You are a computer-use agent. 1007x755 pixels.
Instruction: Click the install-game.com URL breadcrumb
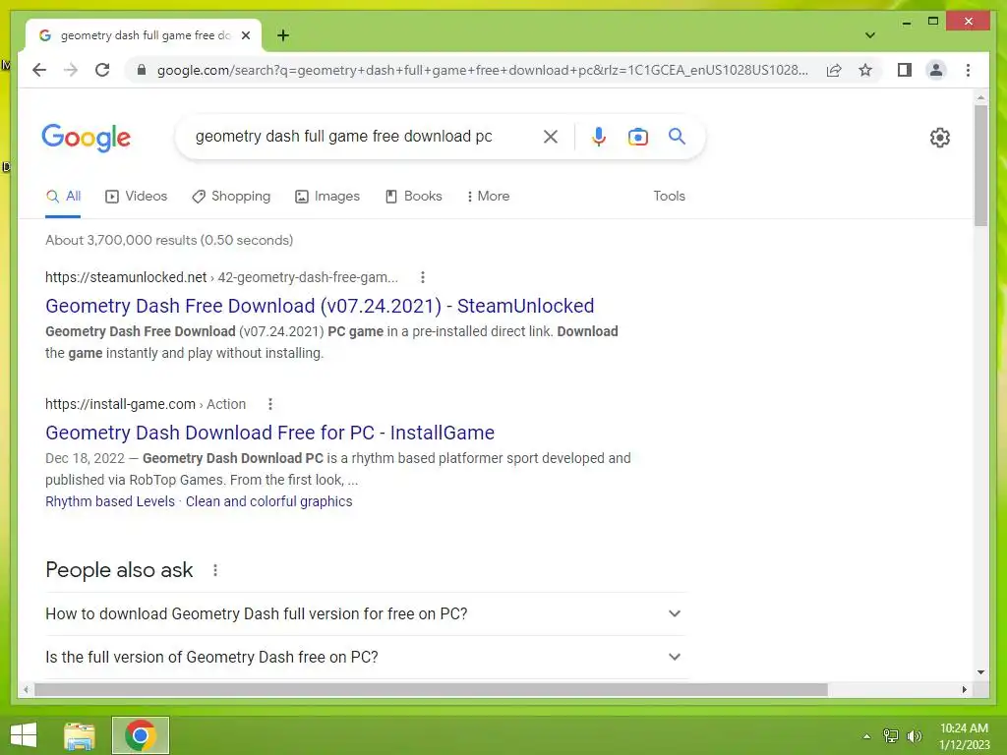click(x=146, y=404)
